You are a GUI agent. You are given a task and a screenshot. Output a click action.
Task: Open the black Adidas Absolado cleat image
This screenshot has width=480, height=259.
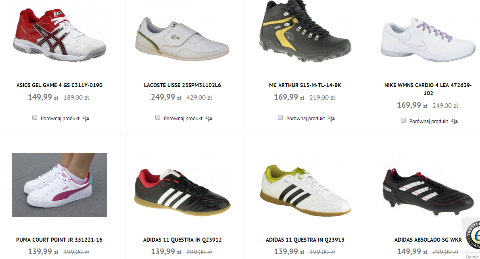[428, 191]
